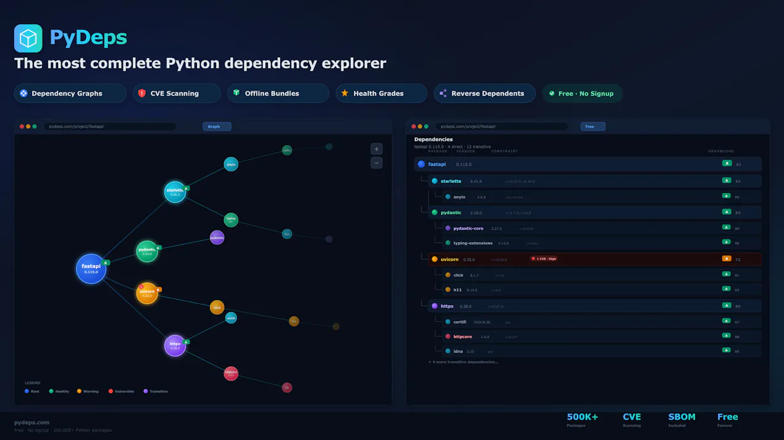Open the h11 row in tree

pos(601,290)
